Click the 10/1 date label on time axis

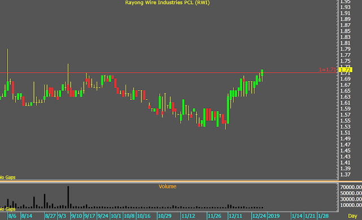(116, 216)
